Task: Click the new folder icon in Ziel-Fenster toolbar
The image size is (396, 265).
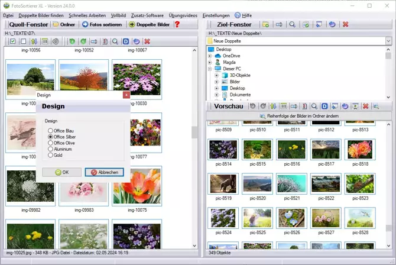Action: [266, 24]
